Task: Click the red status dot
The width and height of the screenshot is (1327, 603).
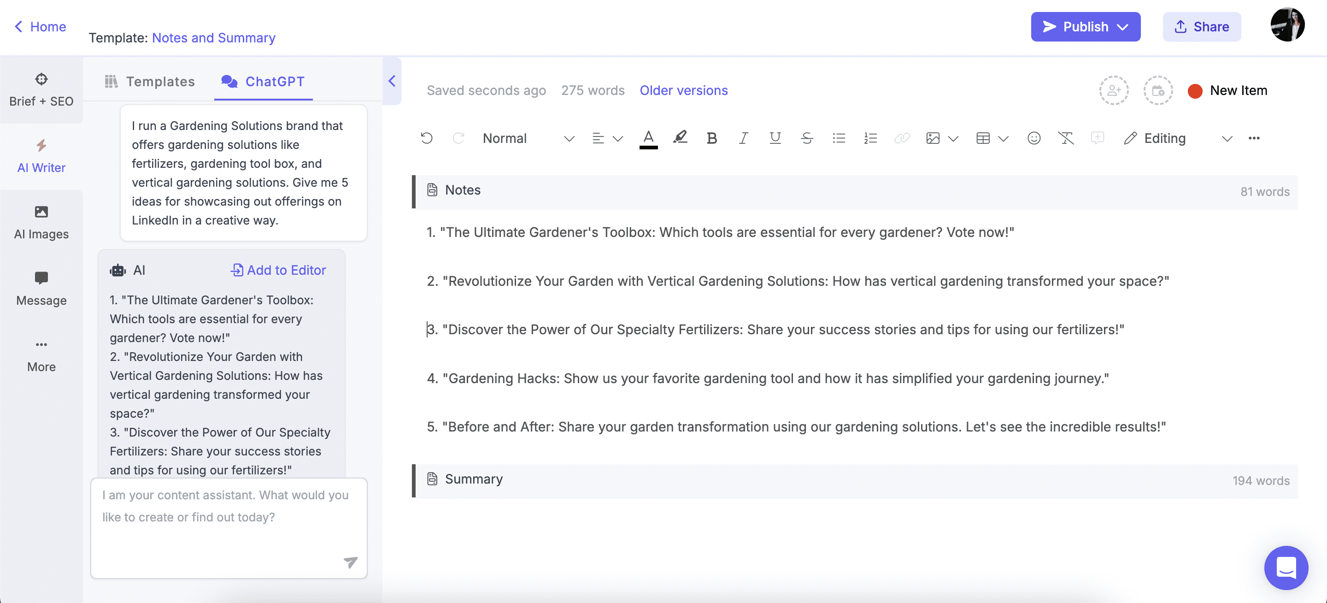Action: click(x=1195, y=91)
